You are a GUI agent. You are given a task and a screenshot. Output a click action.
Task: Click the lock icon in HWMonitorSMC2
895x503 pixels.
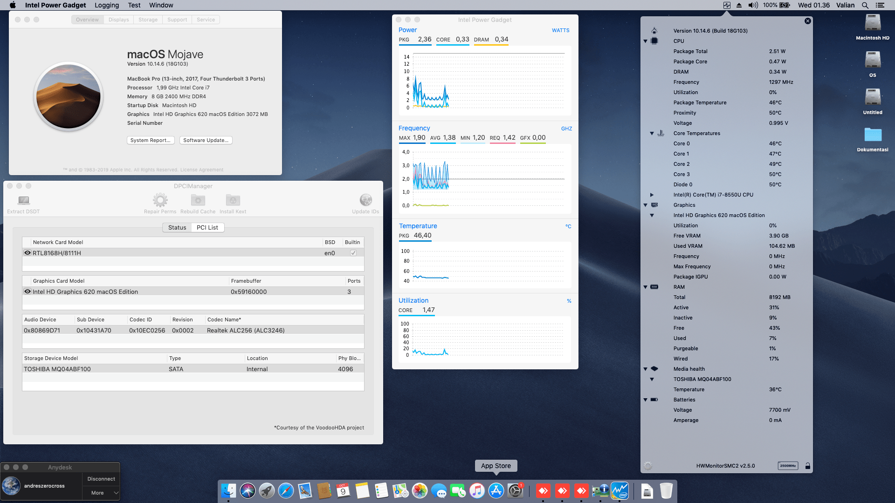tap(808, 466)
